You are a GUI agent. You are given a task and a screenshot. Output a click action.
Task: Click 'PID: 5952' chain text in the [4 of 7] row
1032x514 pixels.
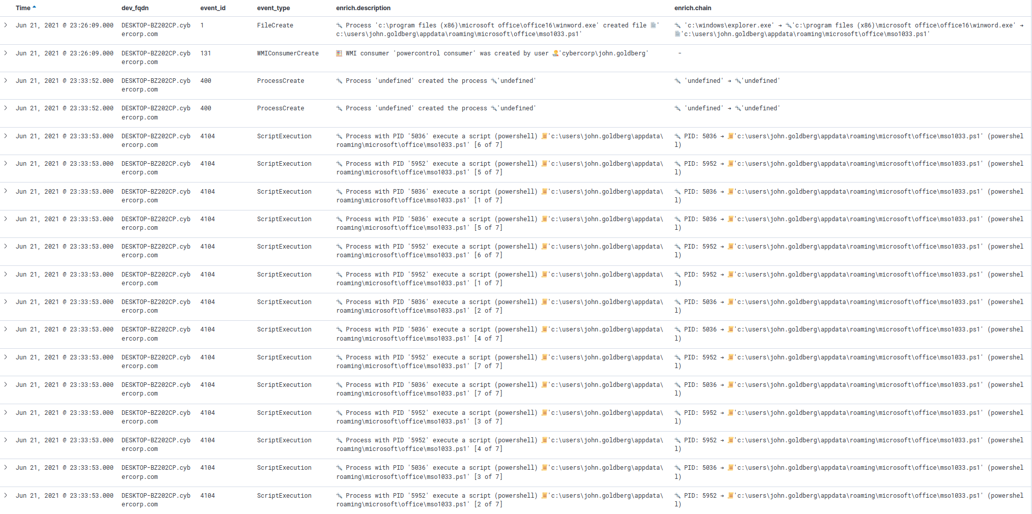click(x=700, y=440)
